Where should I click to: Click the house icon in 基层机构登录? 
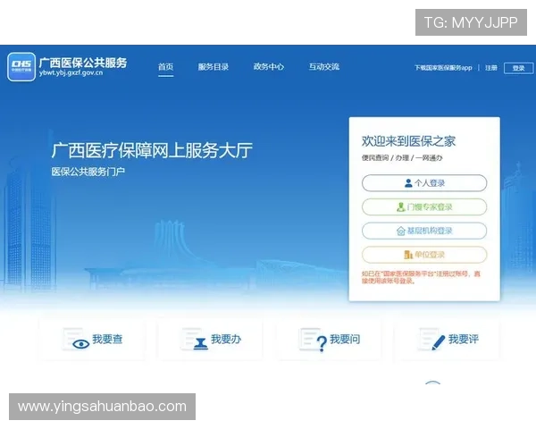click(400, 231)
